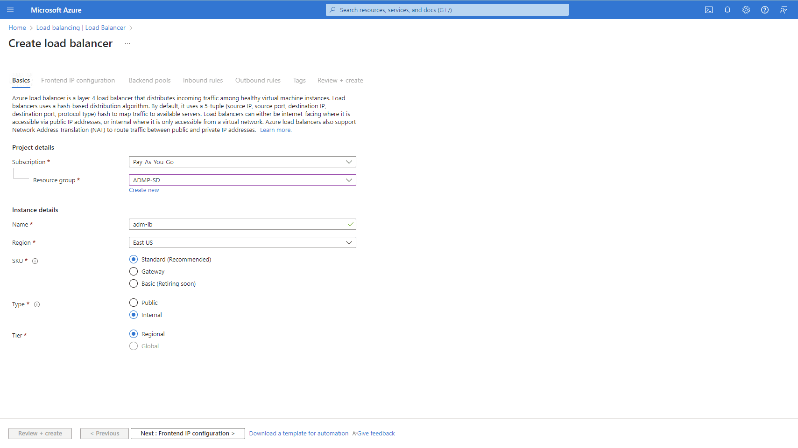Open the portal hamburger navigation menu
This screenshot has height=448, width=798.
point(10,9)
